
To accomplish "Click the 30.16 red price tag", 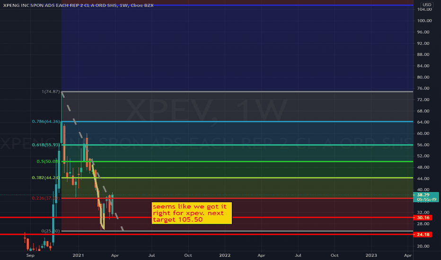I will click(x=423, y=217).
